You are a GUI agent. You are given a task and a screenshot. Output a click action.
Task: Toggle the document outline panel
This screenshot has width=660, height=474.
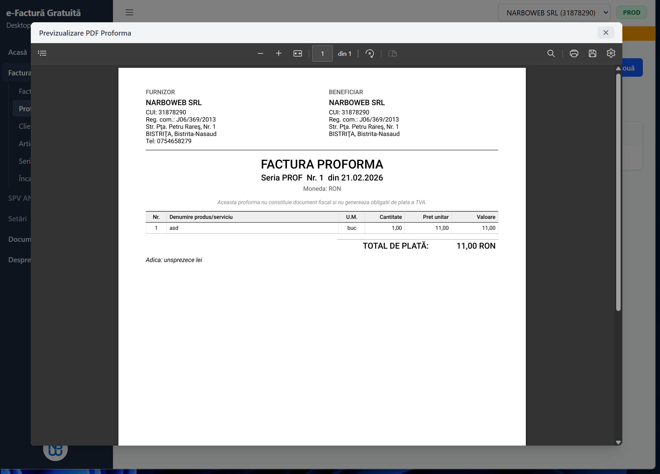42,53
